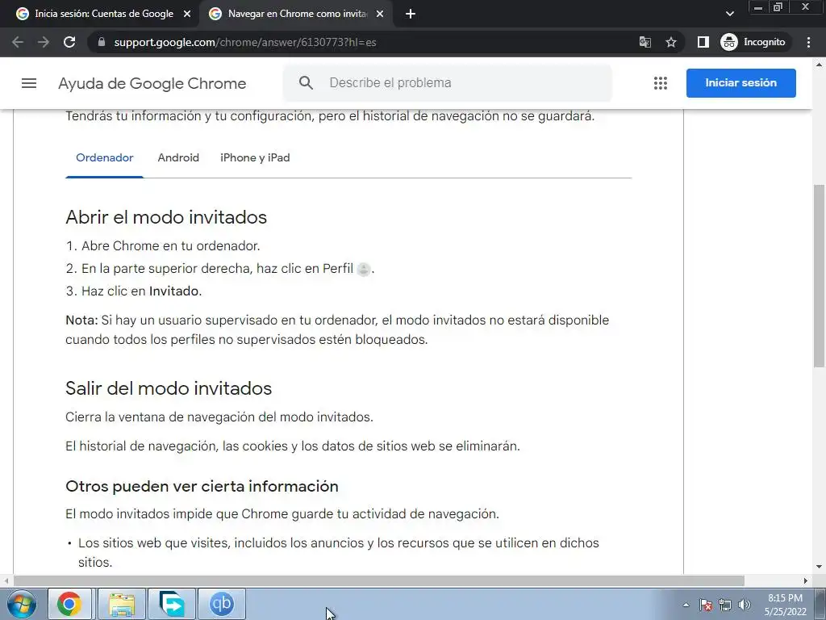Show hidden system tray icons
Image resolution: width=826 pixels, height=620 pixels.
click(686, 605)
